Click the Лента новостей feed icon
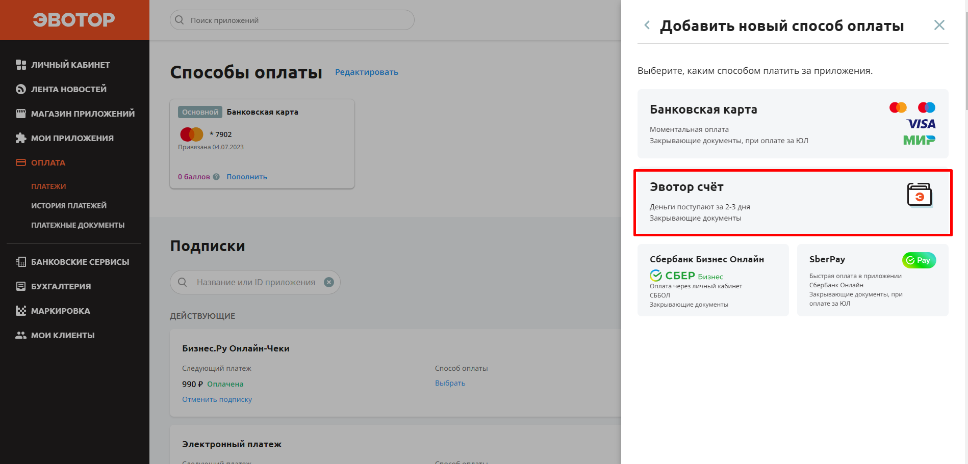The width and height of the screenshot is (968, 464). 21,89
